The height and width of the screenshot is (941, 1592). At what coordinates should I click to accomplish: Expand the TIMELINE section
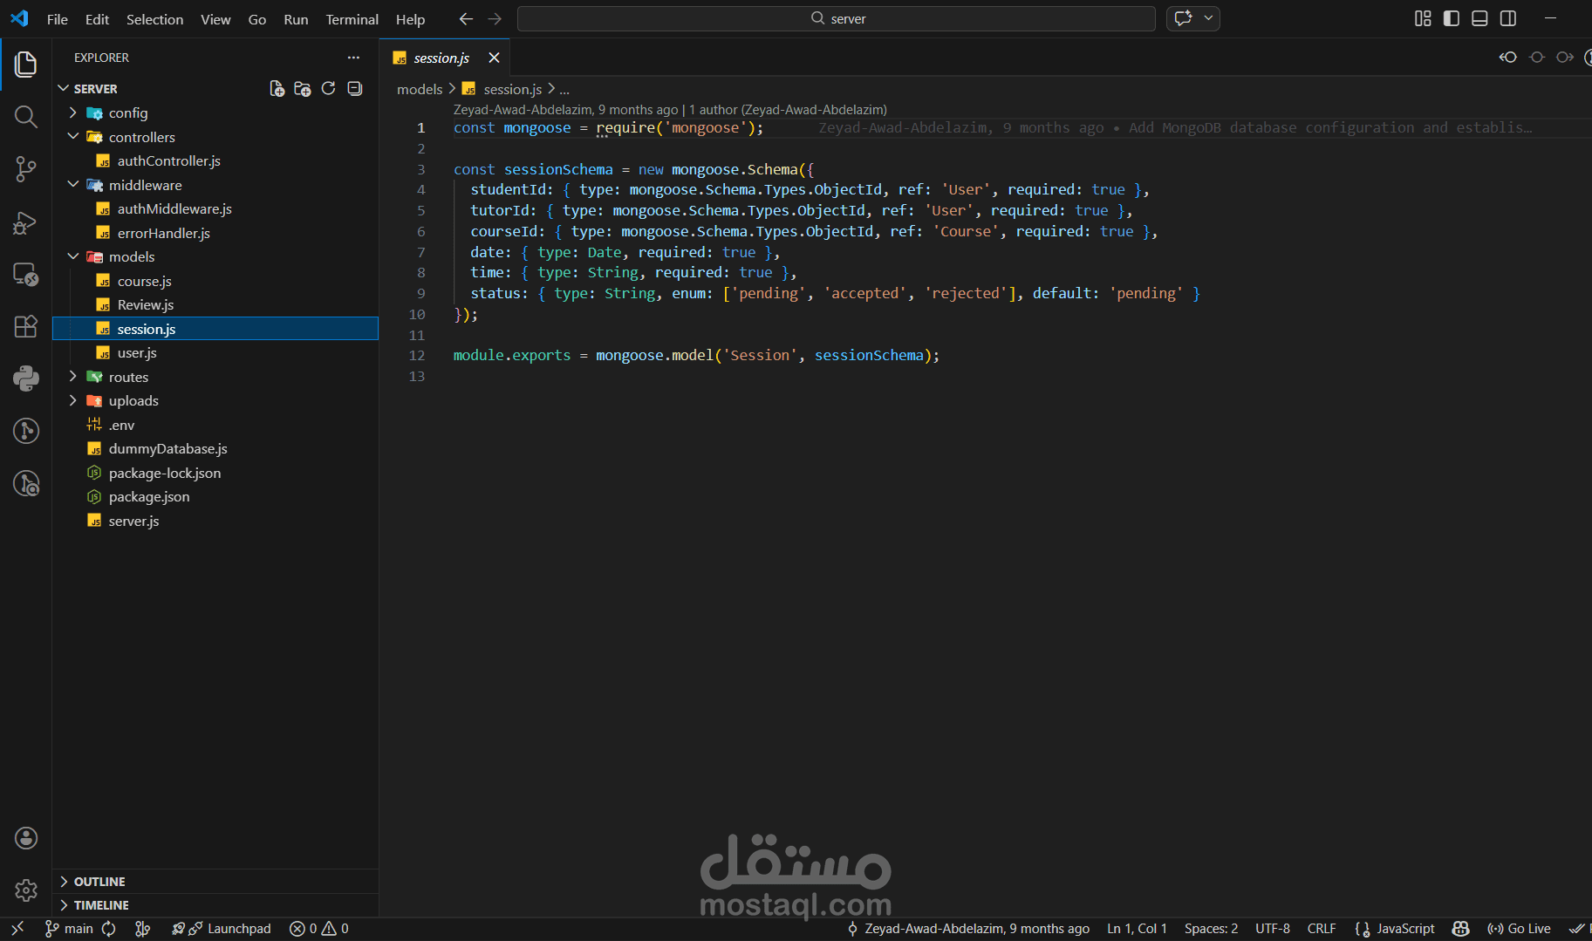click(x=215, y=905)
